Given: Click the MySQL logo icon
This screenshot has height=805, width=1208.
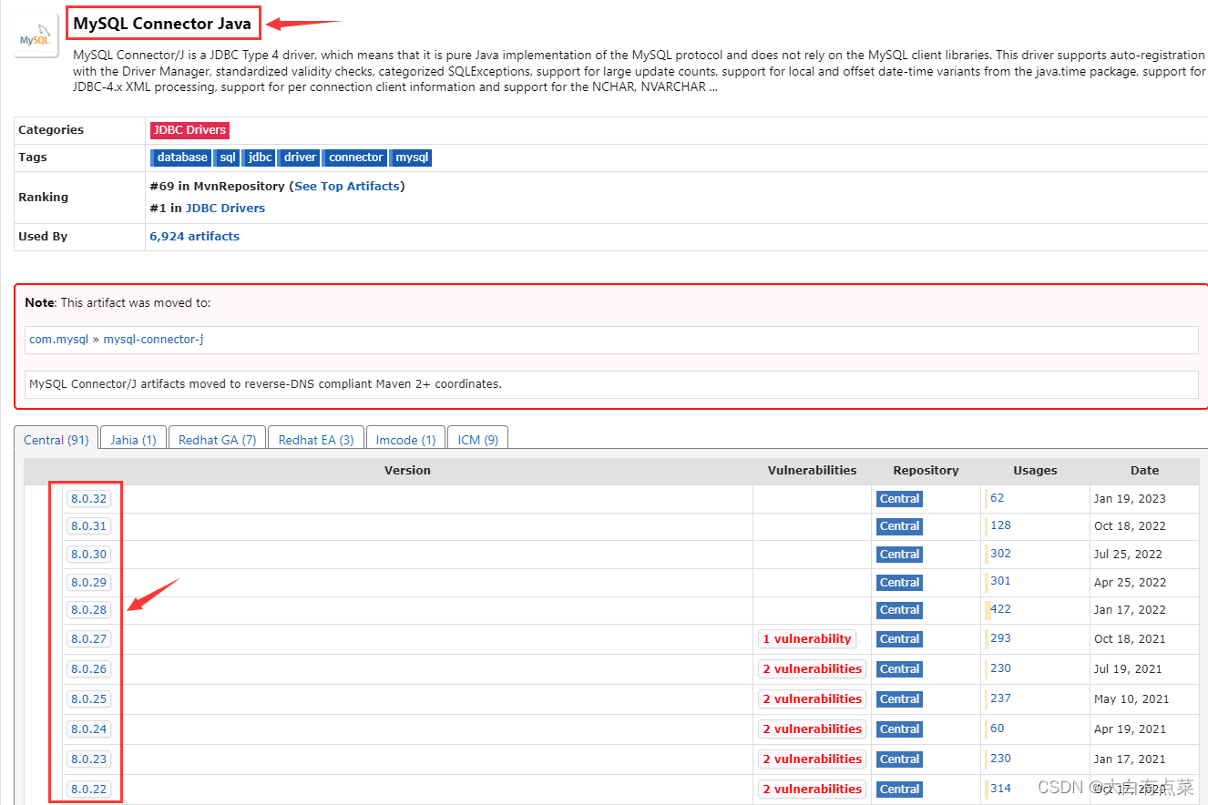Looking at the screenshot, I should pos(36,36).
